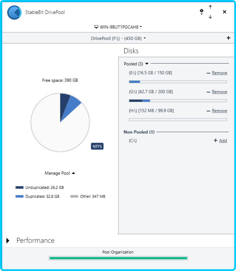
Task: Click the Duplicated blue color swatch
Action: coord(19,196)
